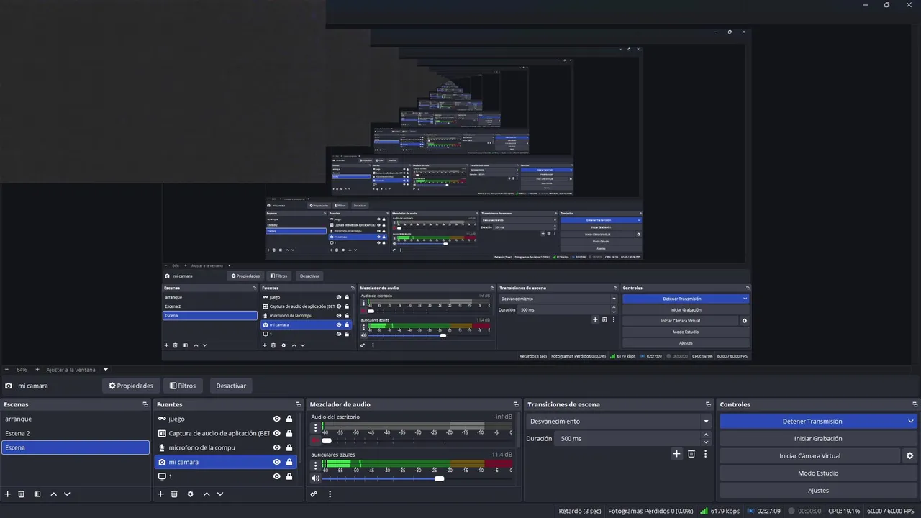
Task: Select the highlighted 'Escena' scene
Action: [x=76, y=447]
